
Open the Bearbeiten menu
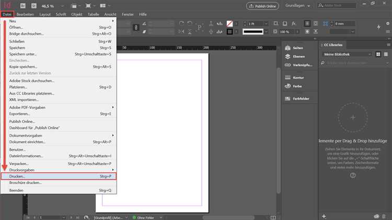pyautogui.click(x=25, y=14)
